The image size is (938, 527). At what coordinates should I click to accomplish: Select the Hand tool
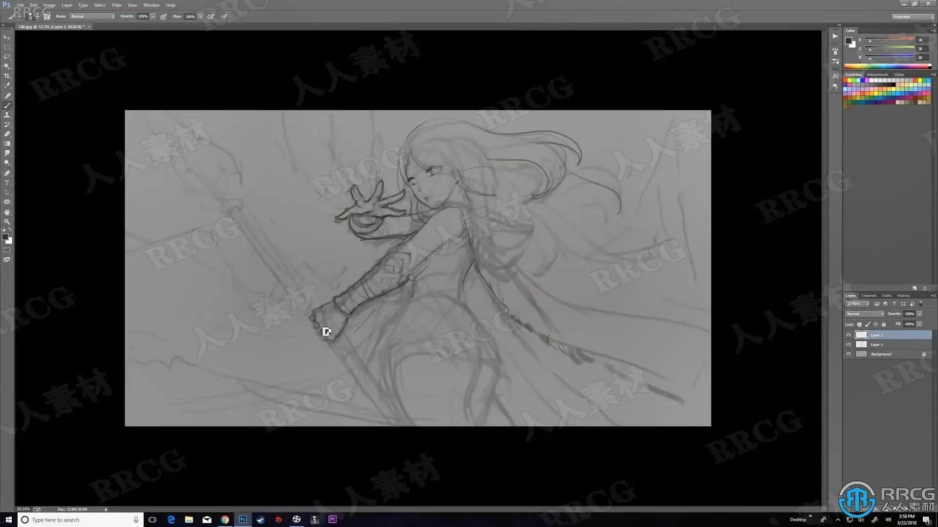(x=7, y=212)
